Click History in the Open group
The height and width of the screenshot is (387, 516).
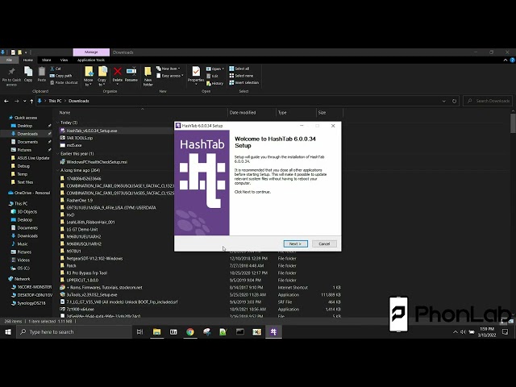tap(215, 83)
